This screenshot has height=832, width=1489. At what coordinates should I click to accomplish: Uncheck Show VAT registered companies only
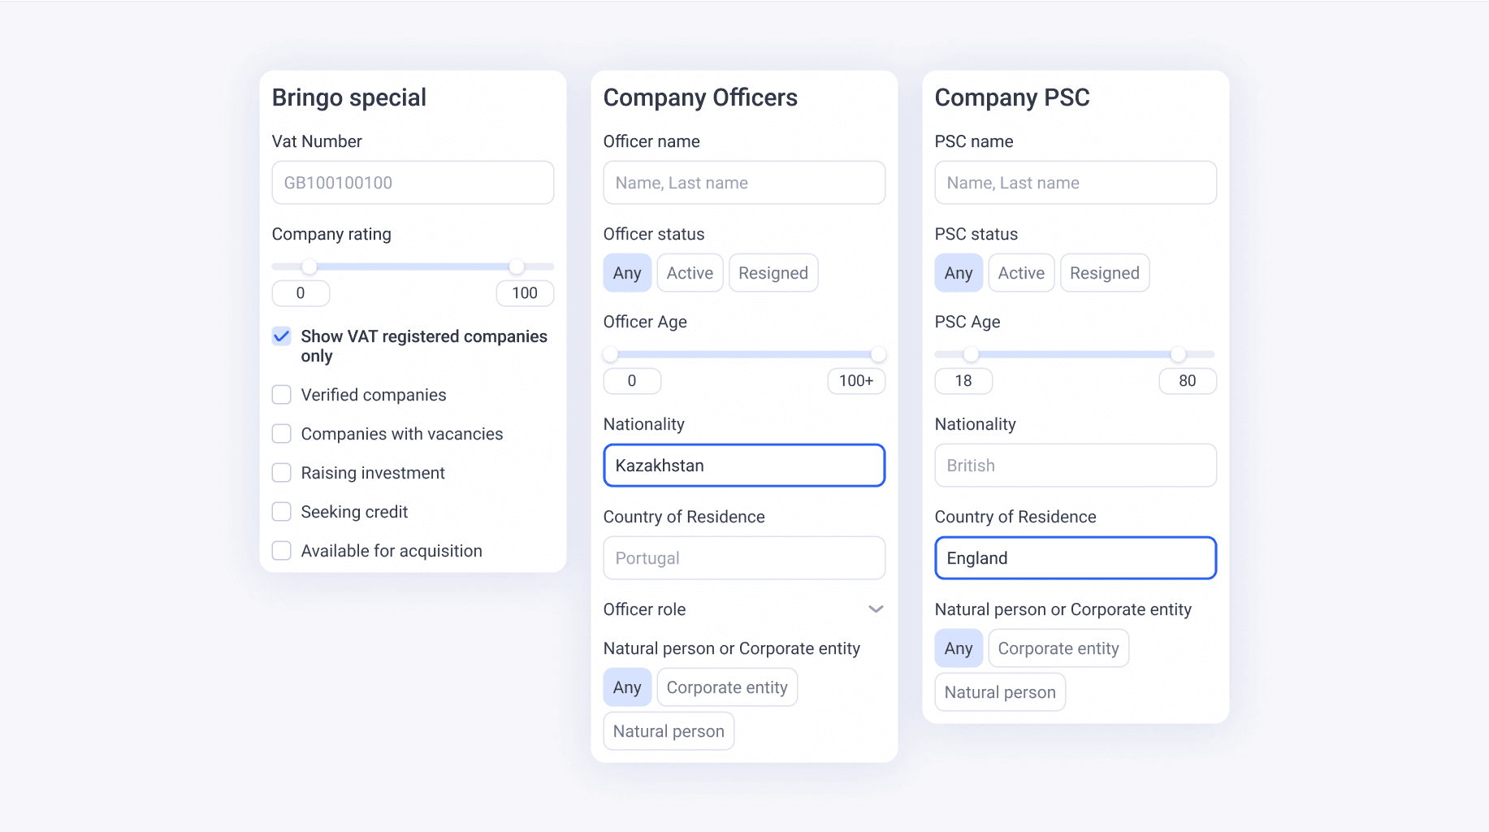282,336
